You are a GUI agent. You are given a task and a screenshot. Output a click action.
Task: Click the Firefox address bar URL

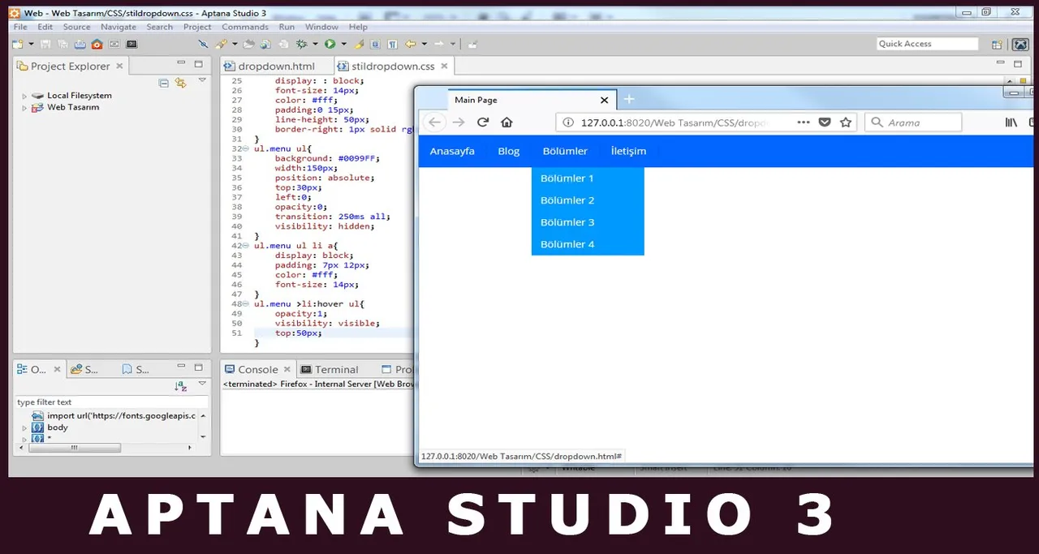tap(674, 122)
